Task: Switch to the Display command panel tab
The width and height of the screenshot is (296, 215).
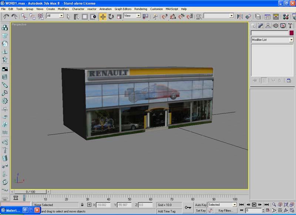Action: pyautogui.click(x=283, y=26)
